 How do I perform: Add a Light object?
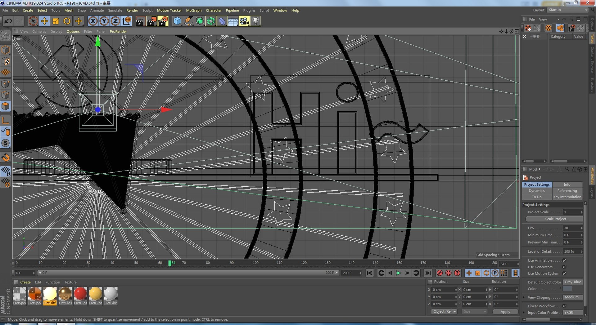coord(255,21)
